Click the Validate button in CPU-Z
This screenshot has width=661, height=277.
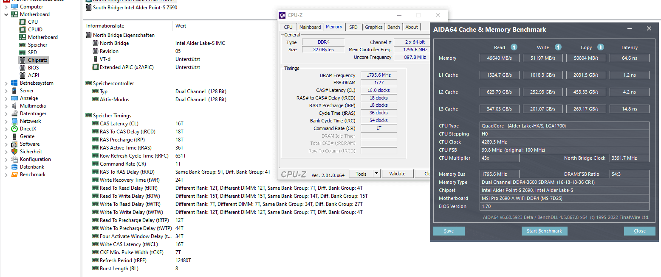point(397,174)
